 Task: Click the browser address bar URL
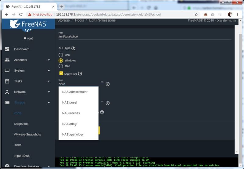[x=109, y=14]
